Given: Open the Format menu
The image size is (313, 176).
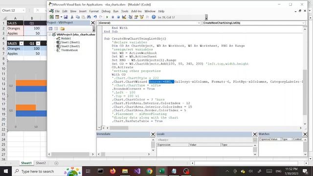Looking at the screenshot, I should pyautogui.click(x=94, y=11).
